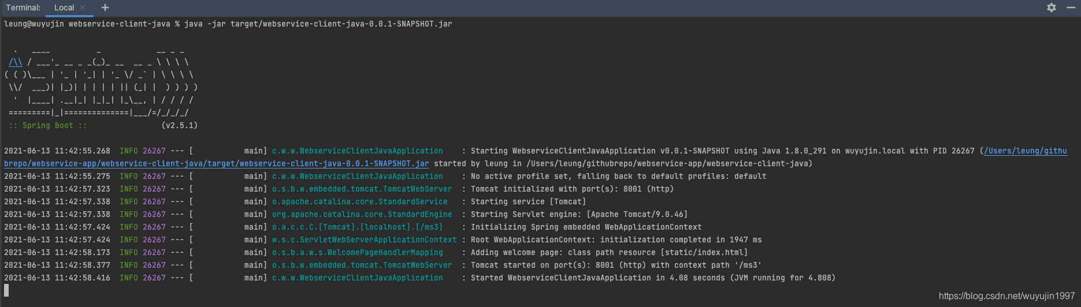Click 'Tomcat started on port(s): 8001' message
Image resolution: width=1081 pixels, height=307 pixels.
click(x=616, y=265)
